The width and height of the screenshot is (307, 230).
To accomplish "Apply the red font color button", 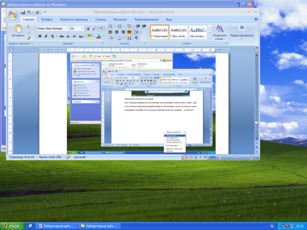I will point(99,36).
